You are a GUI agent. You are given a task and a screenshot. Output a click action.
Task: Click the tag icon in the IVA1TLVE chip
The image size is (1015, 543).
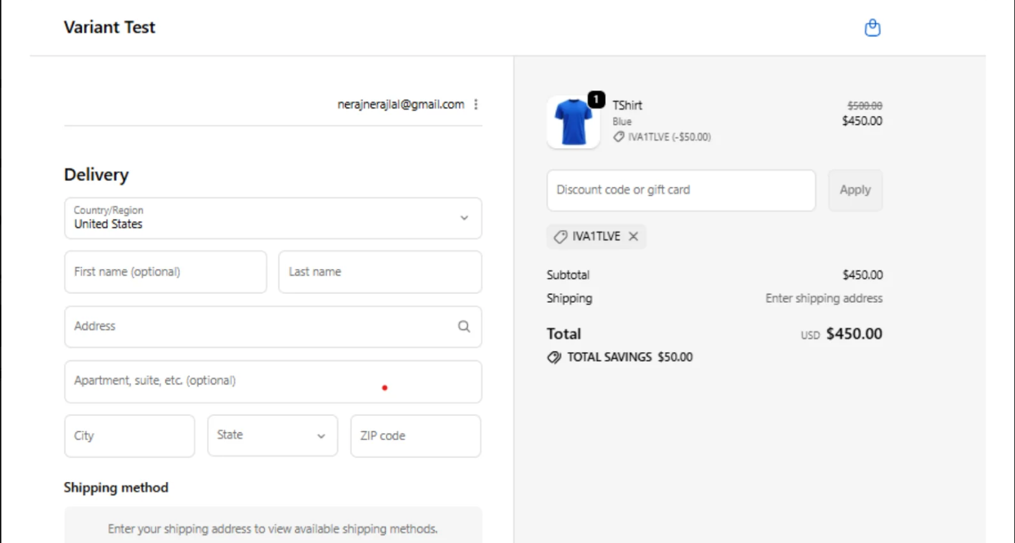(x=561, y=237)
